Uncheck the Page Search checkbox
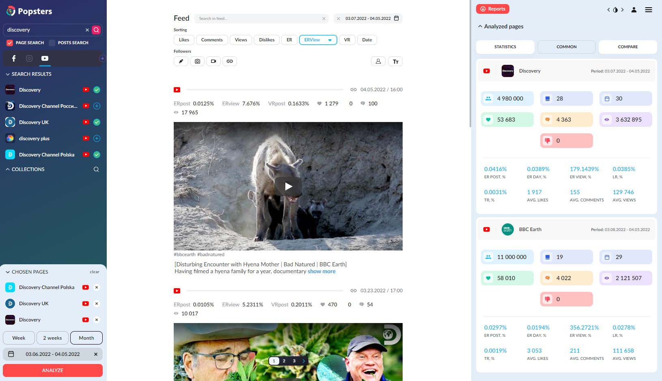Image resolution: width=662 pixels, height=381 pixels. point(10,43)
